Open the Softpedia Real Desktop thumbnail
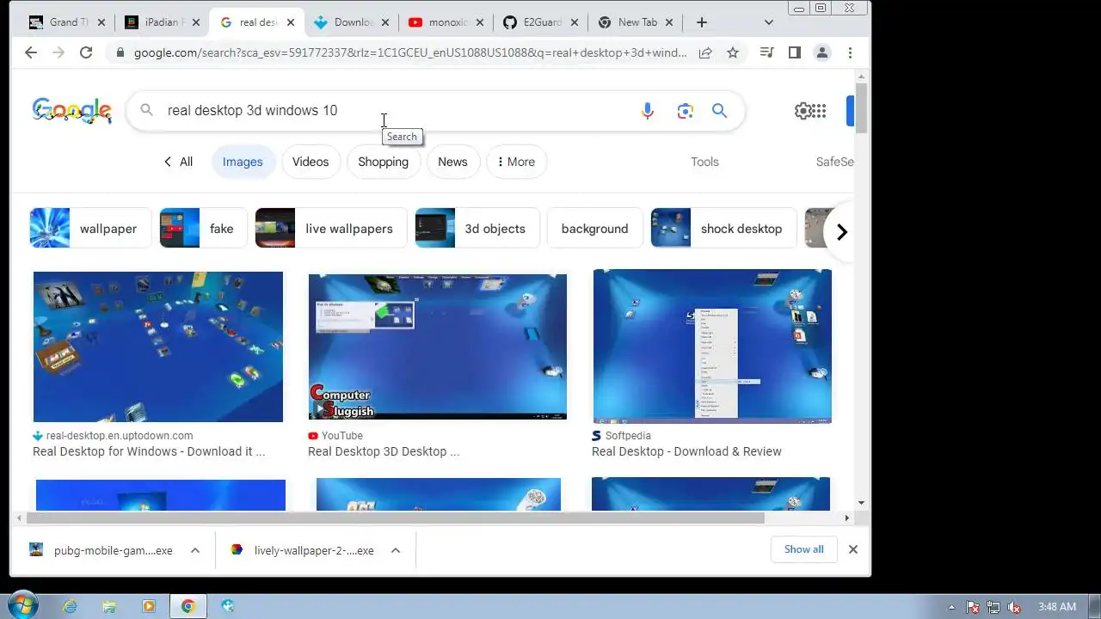 click(x=712, y=346)
